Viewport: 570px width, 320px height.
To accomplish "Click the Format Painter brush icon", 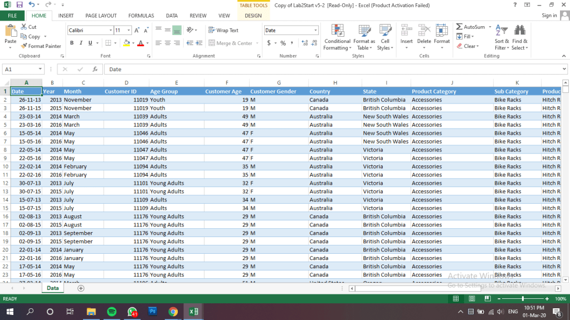I will (24, 46).
